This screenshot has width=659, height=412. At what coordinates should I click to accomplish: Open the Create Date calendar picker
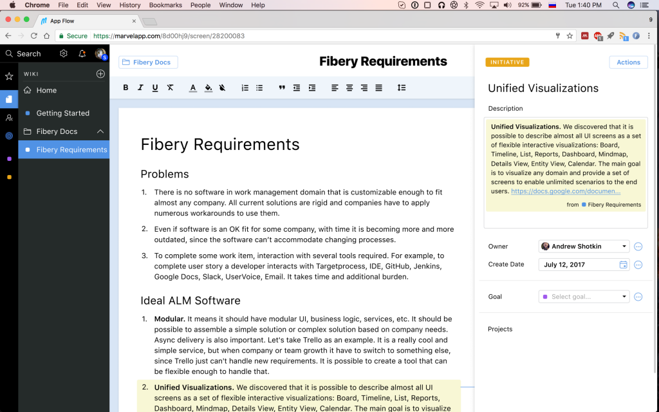pos(623,265)
